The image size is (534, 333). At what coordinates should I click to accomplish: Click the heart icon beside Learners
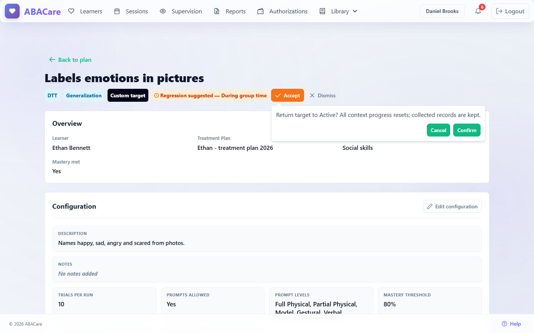[71, 11]
